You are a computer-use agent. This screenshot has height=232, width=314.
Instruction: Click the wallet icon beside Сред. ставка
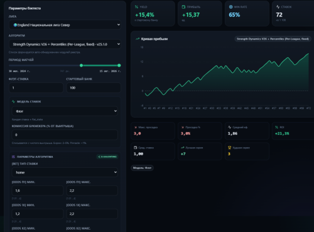click(136, 148)
